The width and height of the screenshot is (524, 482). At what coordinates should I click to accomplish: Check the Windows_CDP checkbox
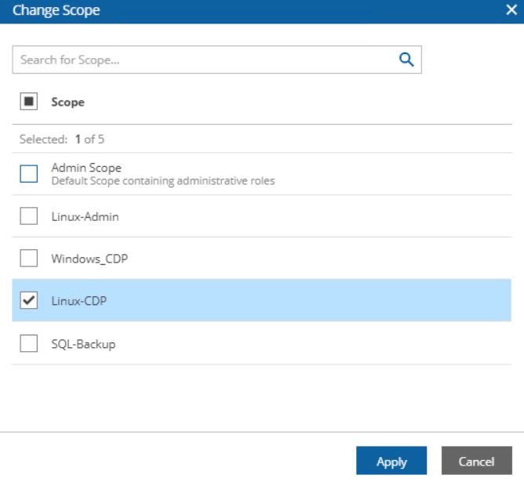click(29, 258)
